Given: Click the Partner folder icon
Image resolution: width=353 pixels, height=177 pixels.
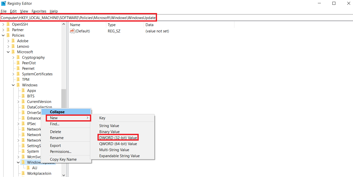Looking at the screenshot, I should (8, 30).
